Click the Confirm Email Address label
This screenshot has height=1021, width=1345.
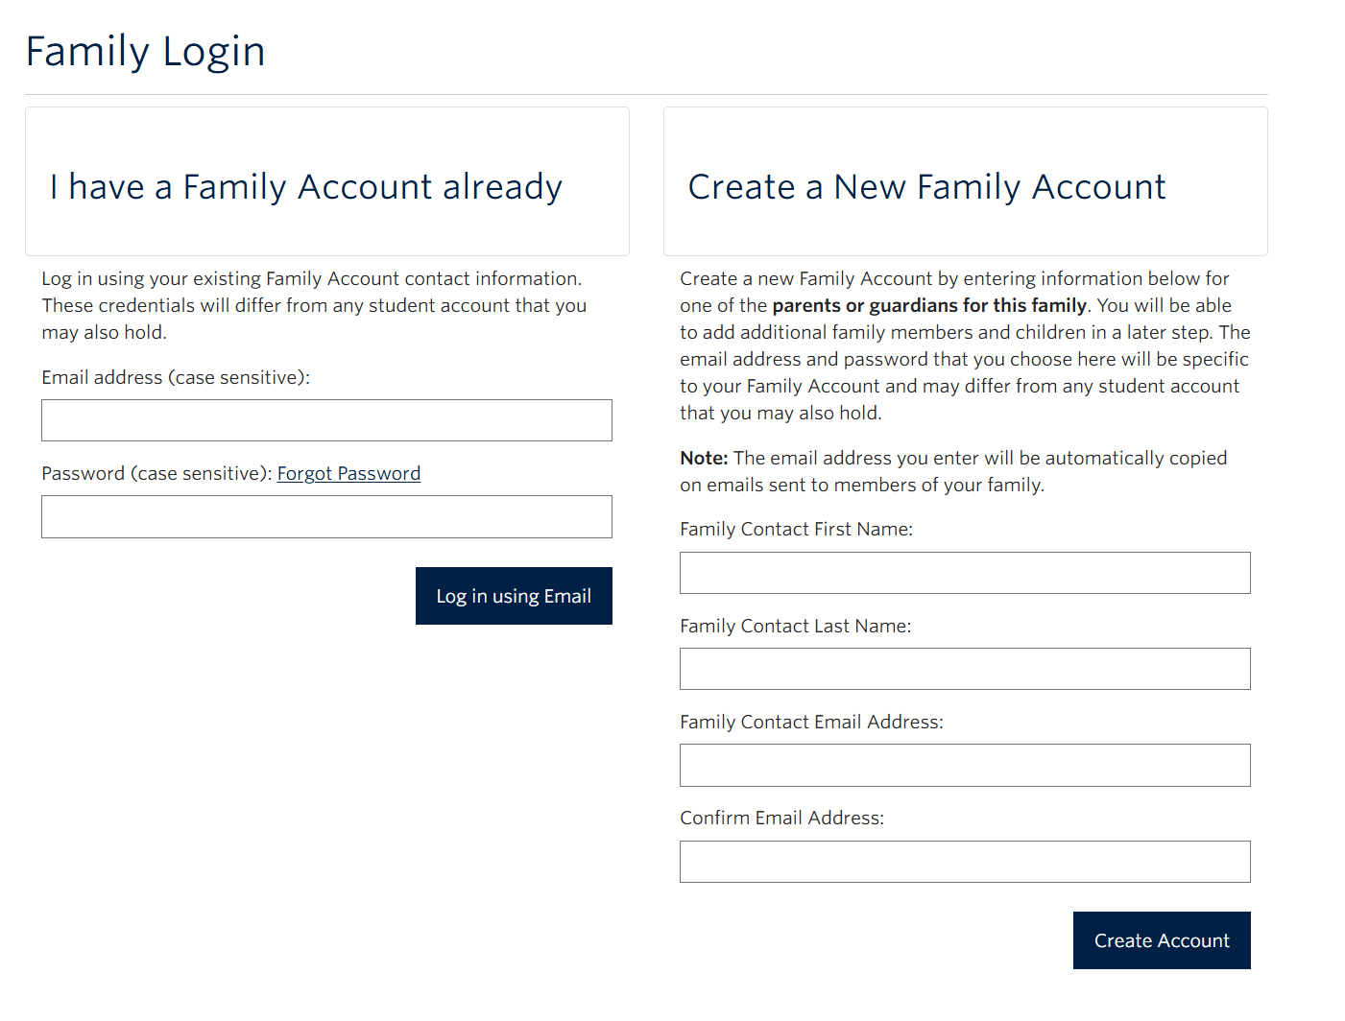(x=781, y=818)
